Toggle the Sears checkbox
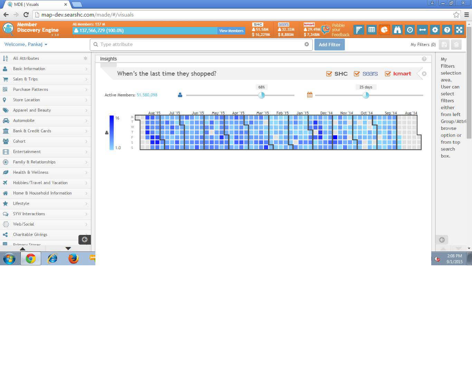Screen dimensions: 472x380 [x=357, y=74]
